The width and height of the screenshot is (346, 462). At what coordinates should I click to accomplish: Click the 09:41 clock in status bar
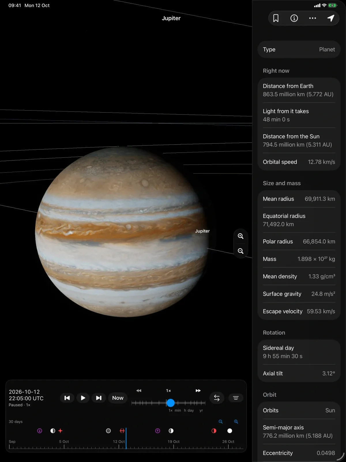pos(15,5)
